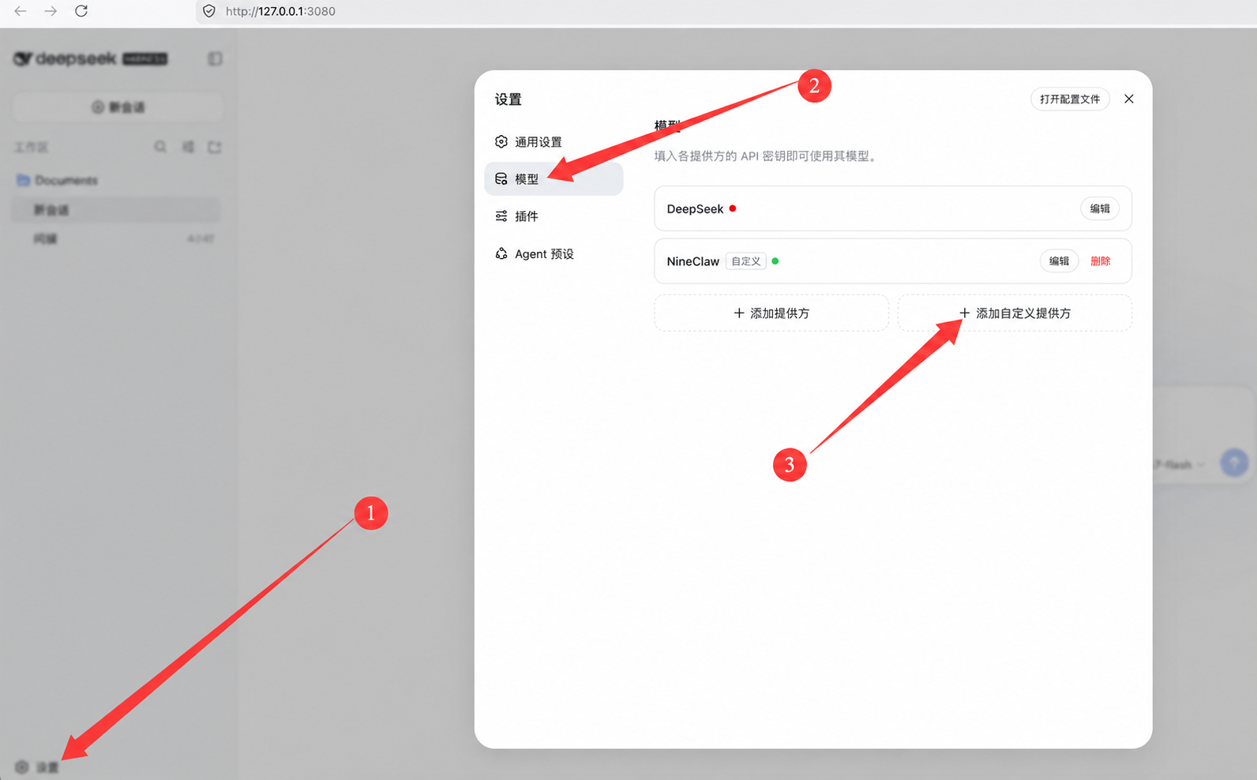Reload the page with browser refresh icon
Image resolution: width=1257 pixels, height=780 pixels.
[x=81, y=11]
